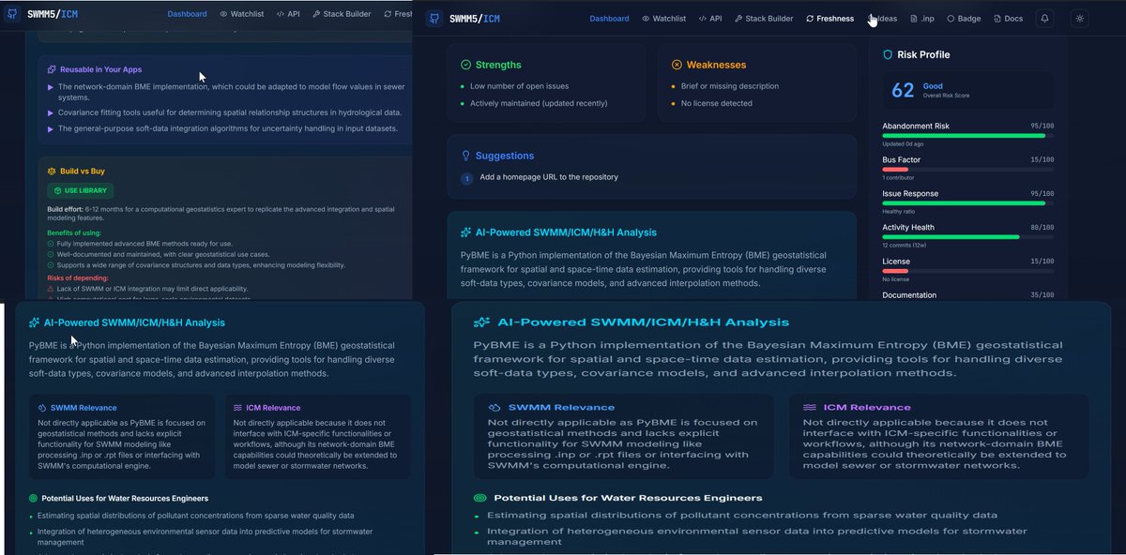
Task: Click 'No license detected' weakness
Action: pos(716,103)
